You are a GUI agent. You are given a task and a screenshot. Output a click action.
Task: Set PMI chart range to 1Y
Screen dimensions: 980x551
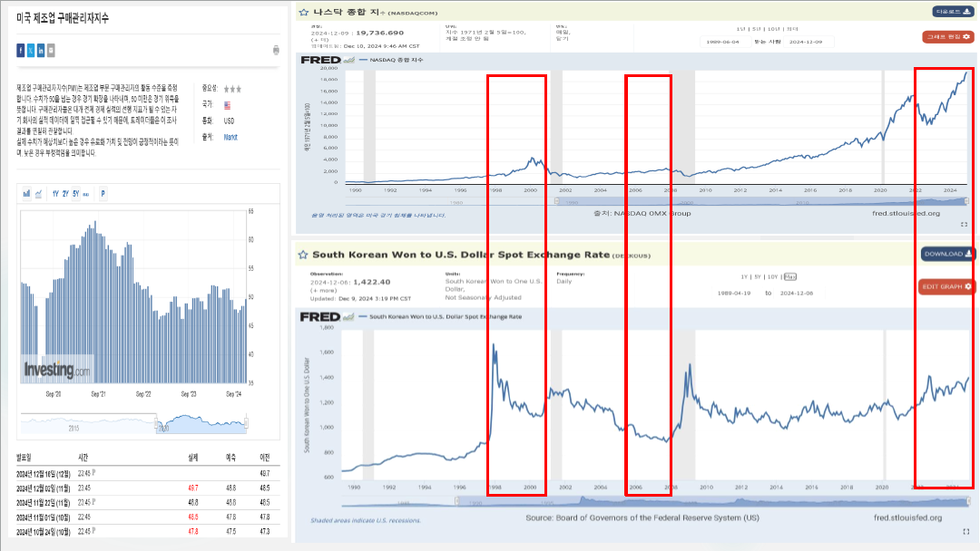point(55,194)
